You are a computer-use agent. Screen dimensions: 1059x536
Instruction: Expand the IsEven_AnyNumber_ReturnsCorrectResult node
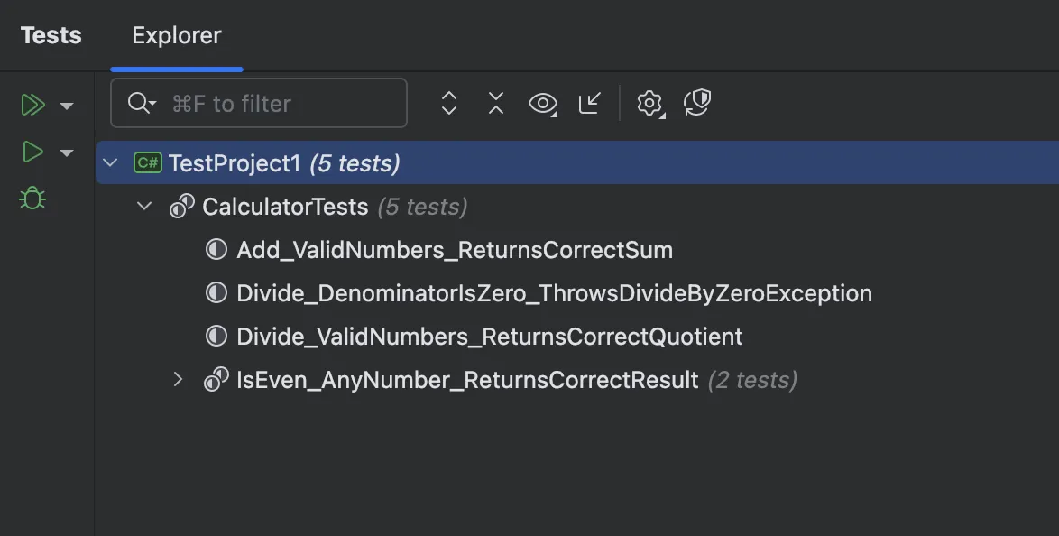[179, 380]
